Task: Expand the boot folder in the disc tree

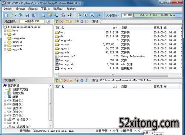Action: tap(5, 31)
